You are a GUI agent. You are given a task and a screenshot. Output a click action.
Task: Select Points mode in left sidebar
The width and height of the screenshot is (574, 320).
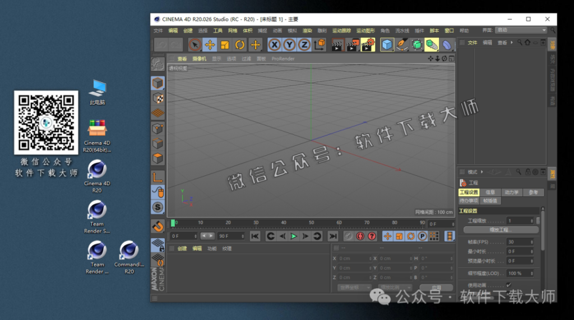158,129
